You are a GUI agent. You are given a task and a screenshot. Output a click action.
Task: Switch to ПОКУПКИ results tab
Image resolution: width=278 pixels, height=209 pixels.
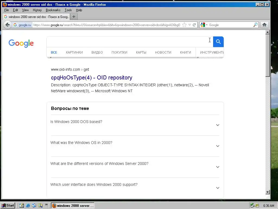pos(119,53)
